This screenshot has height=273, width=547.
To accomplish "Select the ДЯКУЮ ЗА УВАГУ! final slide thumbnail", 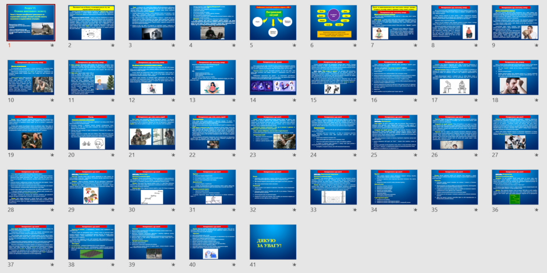I will (273, 242).
